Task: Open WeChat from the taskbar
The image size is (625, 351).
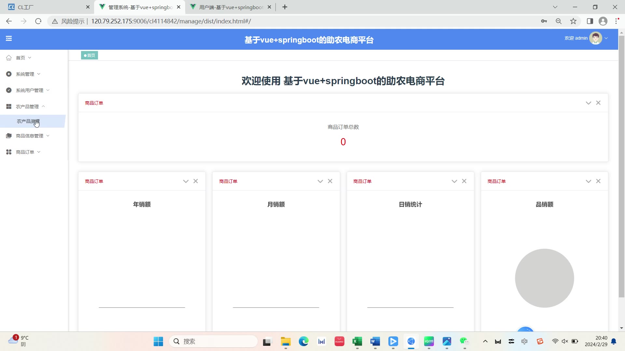Action: [x=464, y=341]
